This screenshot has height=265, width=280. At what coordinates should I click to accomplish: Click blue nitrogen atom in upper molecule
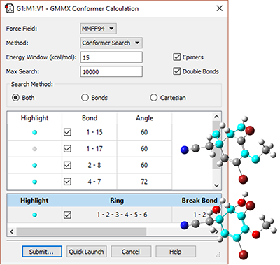click(x=184, y=150)
